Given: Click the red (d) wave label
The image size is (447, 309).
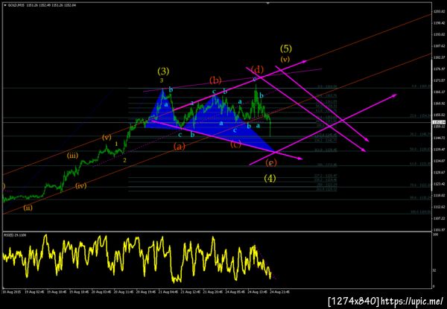Looking at the screenshot, I should 258,69.
